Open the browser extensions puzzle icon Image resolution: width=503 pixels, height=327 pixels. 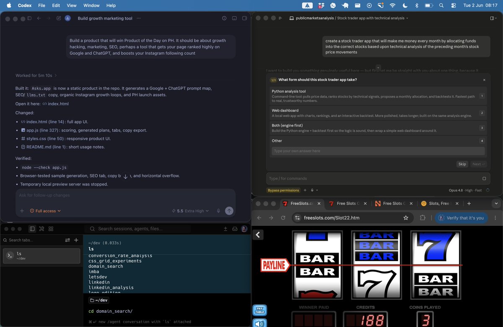pyautogui.click(x=422, y=218)
